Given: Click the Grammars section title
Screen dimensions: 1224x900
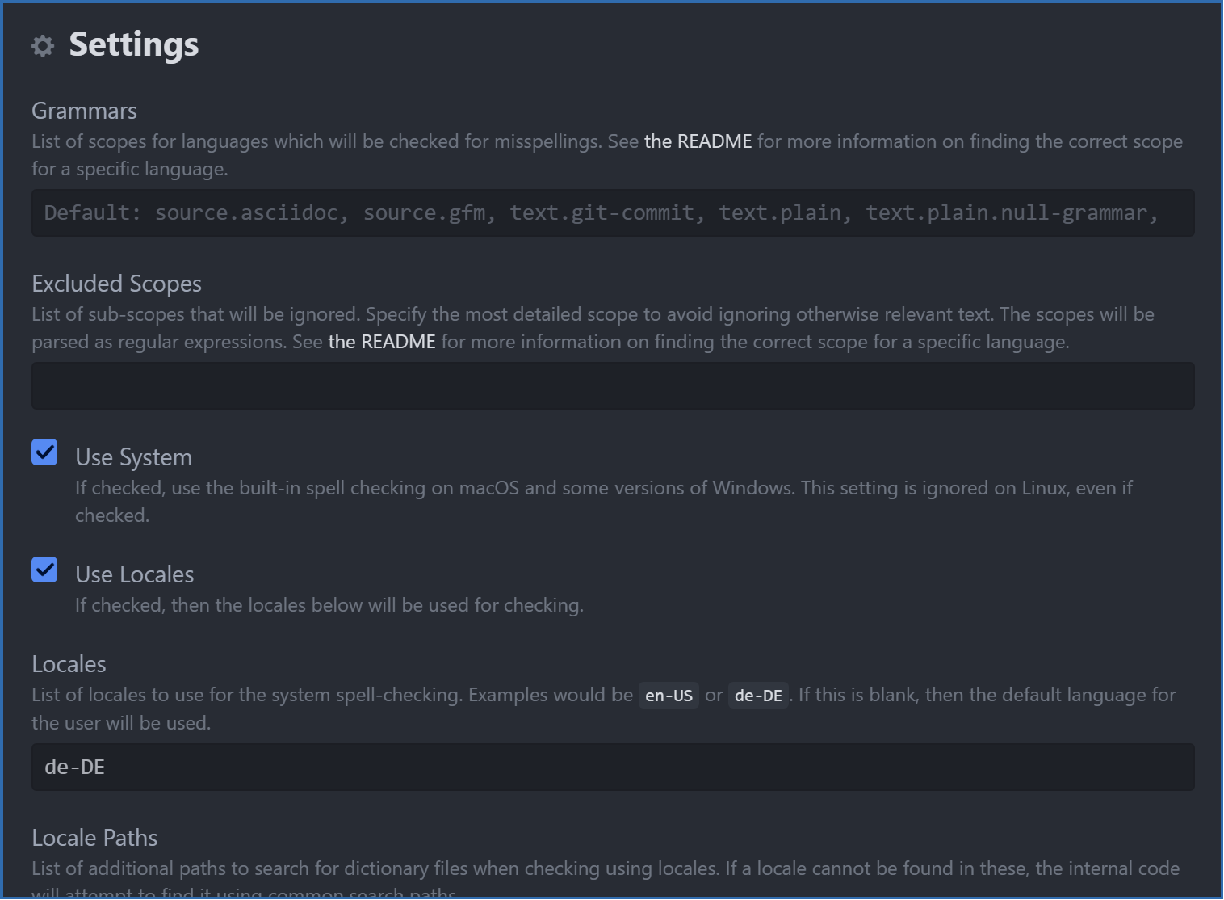Looking at the screenshot, I should (84, 111).
